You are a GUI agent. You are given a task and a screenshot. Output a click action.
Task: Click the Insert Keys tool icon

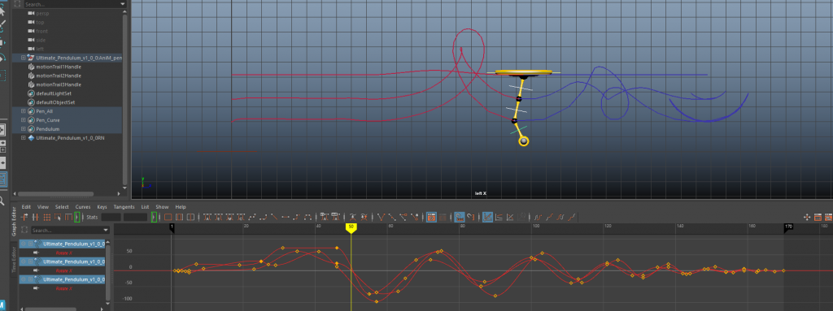click(35, 217)
